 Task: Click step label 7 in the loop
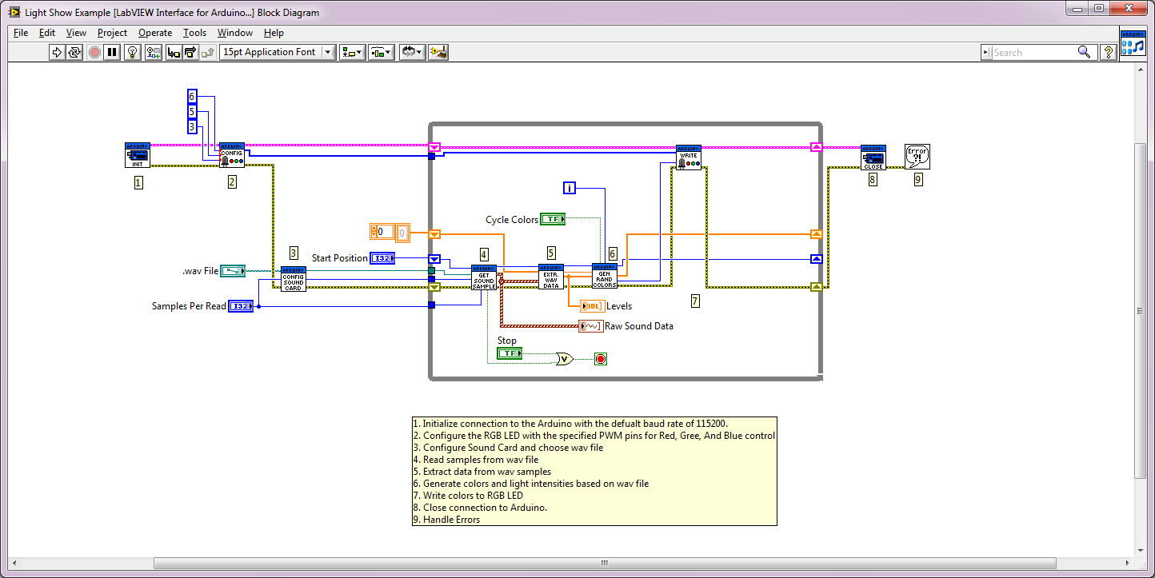pyautogui.click(x=695, y=301)
